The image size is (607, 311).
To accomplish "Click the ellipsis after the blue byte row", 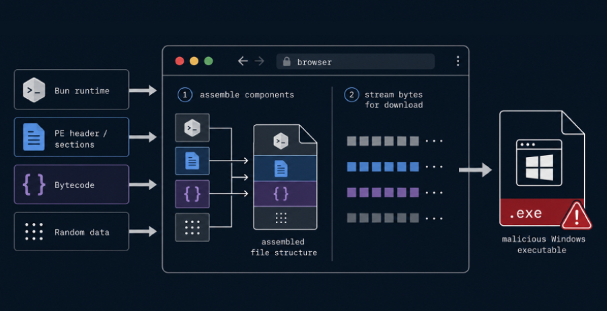I will click(434, 167).
